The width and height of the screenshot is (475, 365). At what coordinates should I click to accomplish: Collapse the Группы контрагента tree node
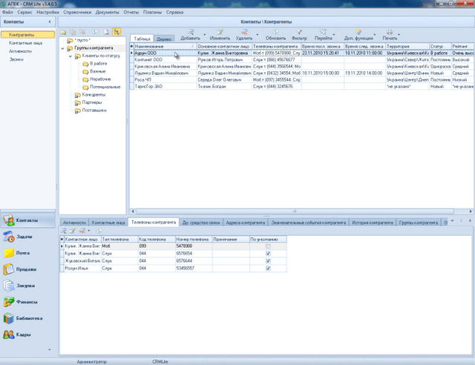tap(63, 49)
